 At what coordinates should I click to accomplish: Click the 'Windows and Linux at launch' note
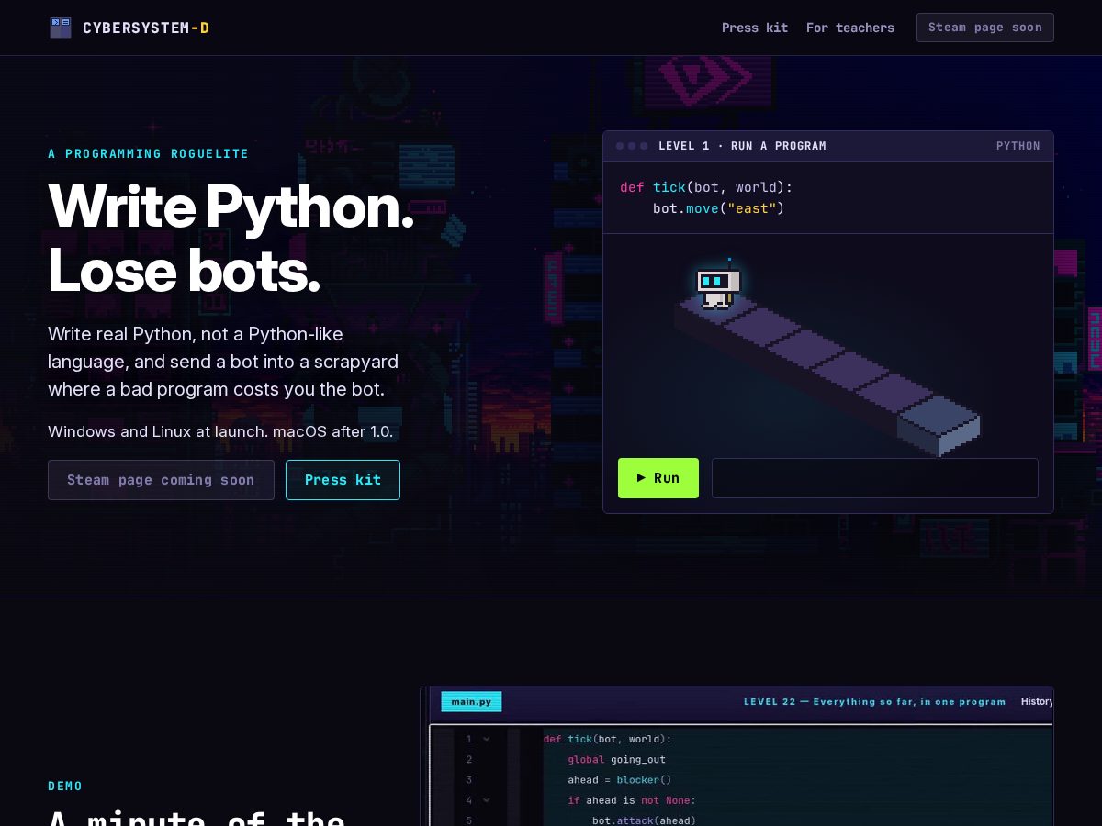(x=220, y=431)
